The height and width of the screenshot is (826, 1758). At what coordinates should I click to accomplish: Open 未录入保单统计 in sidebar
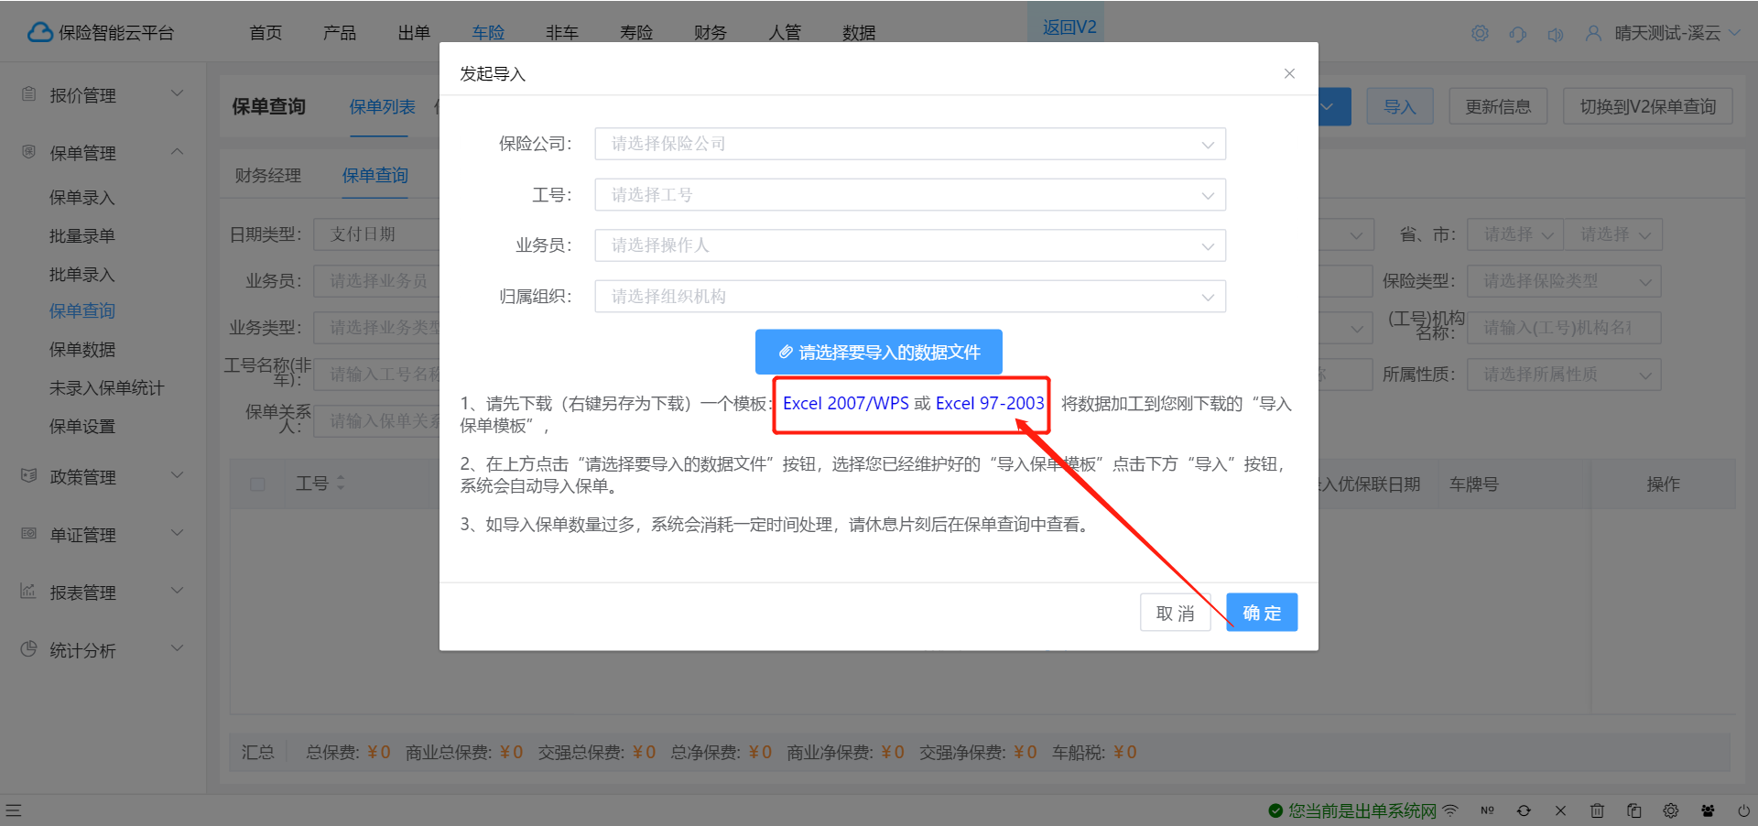coord(106,388)
